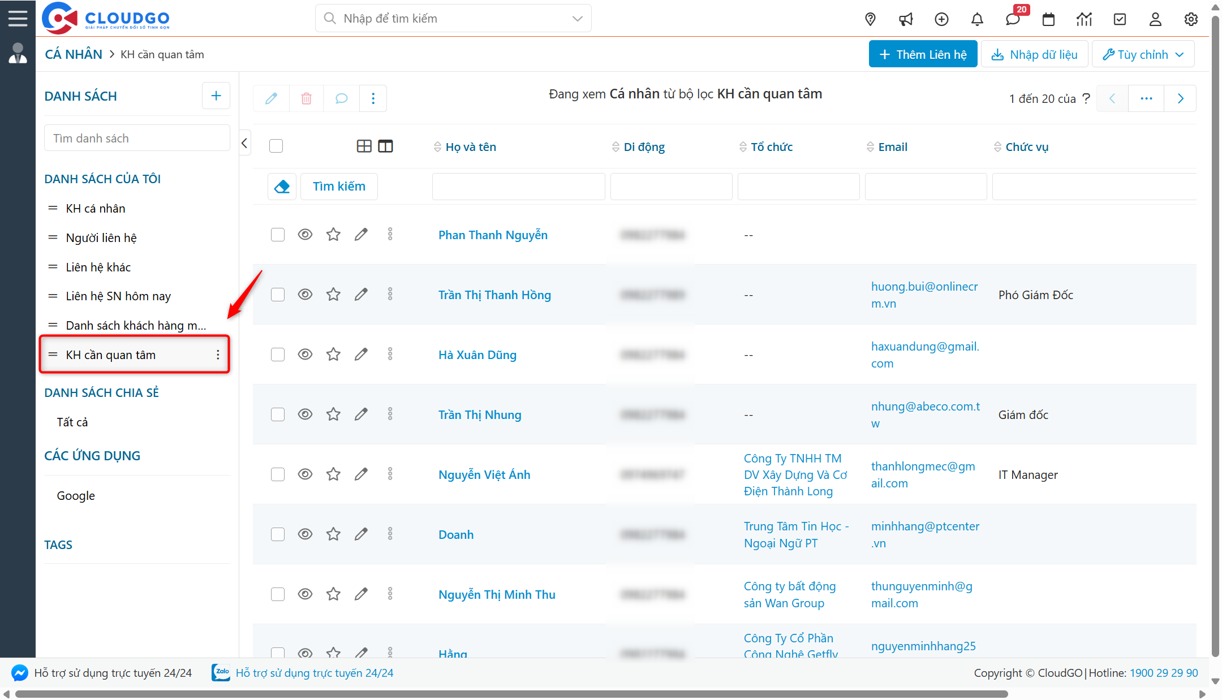1222x700 pixels.
Task: View Nguyễn Việt Ánh via eye icon
Action: pyautogui.click(x=305, y=474)
